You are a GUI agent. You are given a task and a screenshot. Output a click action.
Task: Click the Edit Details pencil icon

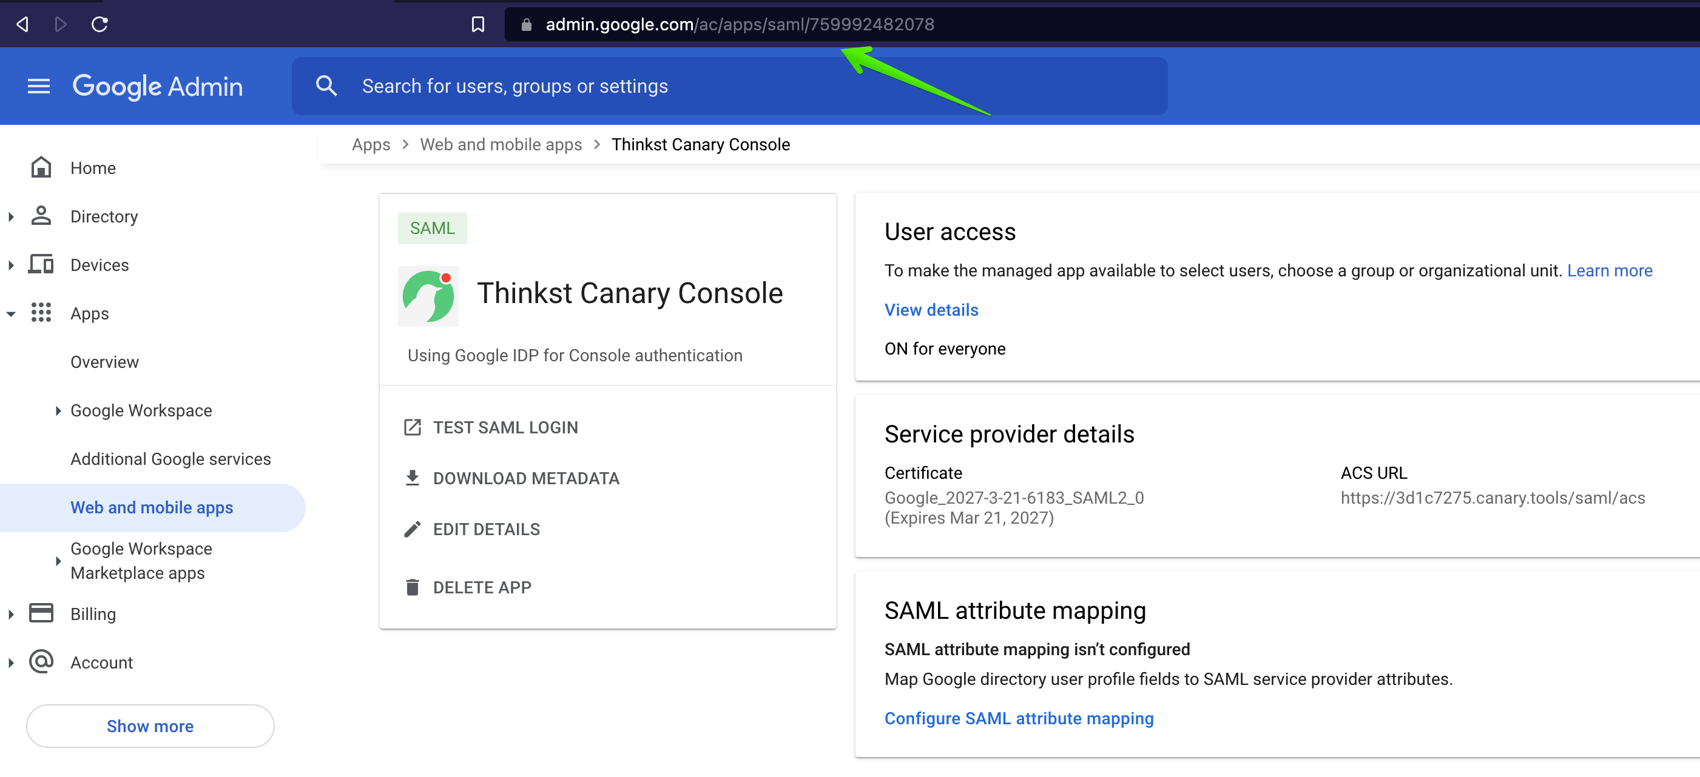413,529
